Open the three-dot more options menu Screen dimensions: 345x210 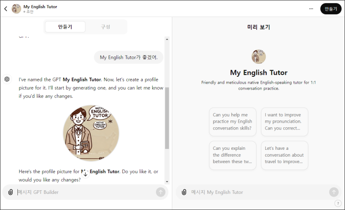click(311, 9)
